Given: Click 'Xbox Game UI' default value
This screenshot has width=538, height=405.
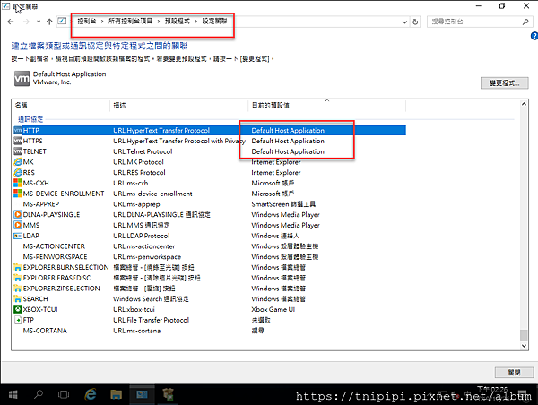Looking at the screenshot, I should coord(273,310).
